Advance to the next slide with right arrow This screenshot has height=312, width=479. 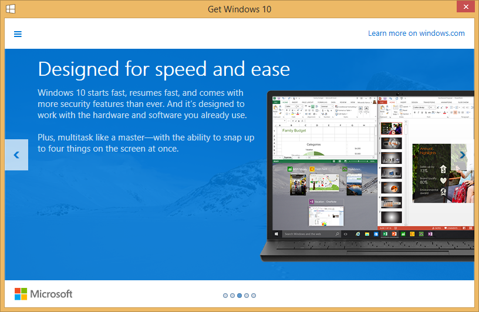(x=463, y=155)
